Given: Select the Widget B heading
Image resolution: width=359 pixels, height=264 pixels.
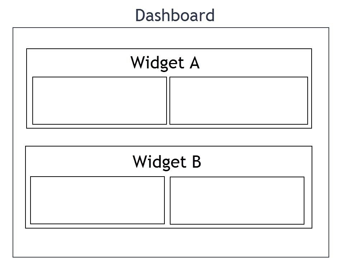Looking at the screenshot, I should (167, 162).
